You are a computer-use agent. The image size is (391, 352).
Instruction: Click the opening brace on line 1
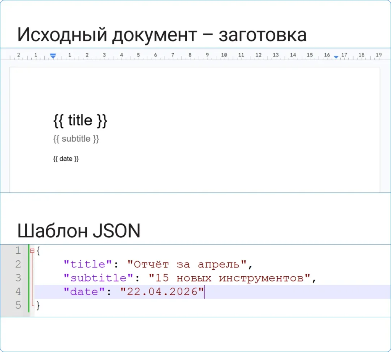click(38, 251)
